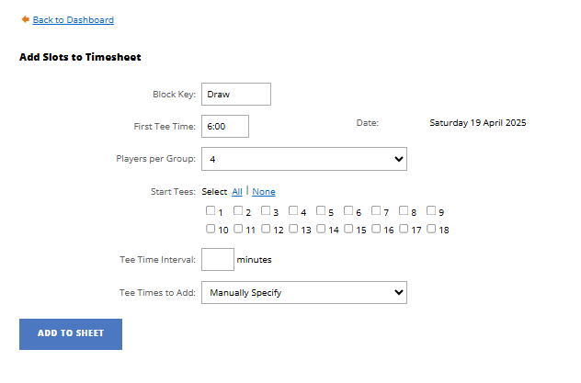Viewport: 581px width, 383px height.
Task: Select start tee 14 checkbox
Action: coord(321,229)
